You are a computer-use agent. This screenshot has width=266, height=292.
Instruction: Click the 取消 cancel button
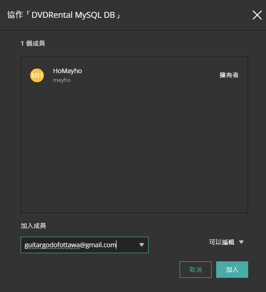click(196, 270)
